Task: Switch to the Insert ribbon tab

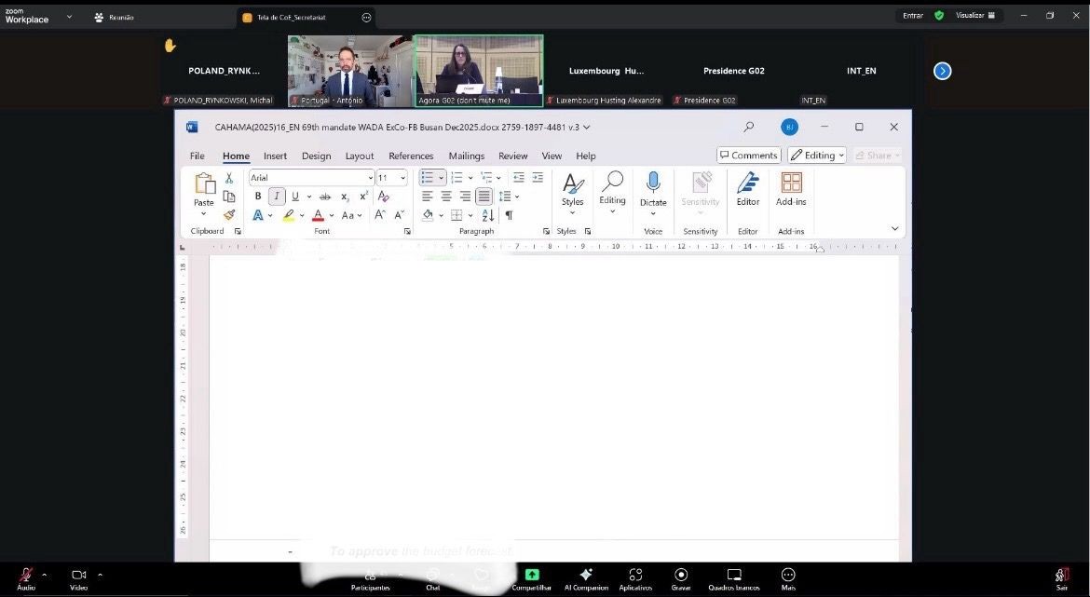Action: pyautogui.click(x=275, y=156)
